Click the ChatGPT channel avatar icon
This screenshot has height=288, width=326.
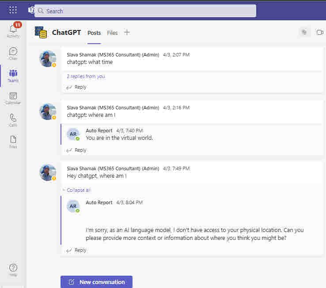pos(41,32)
